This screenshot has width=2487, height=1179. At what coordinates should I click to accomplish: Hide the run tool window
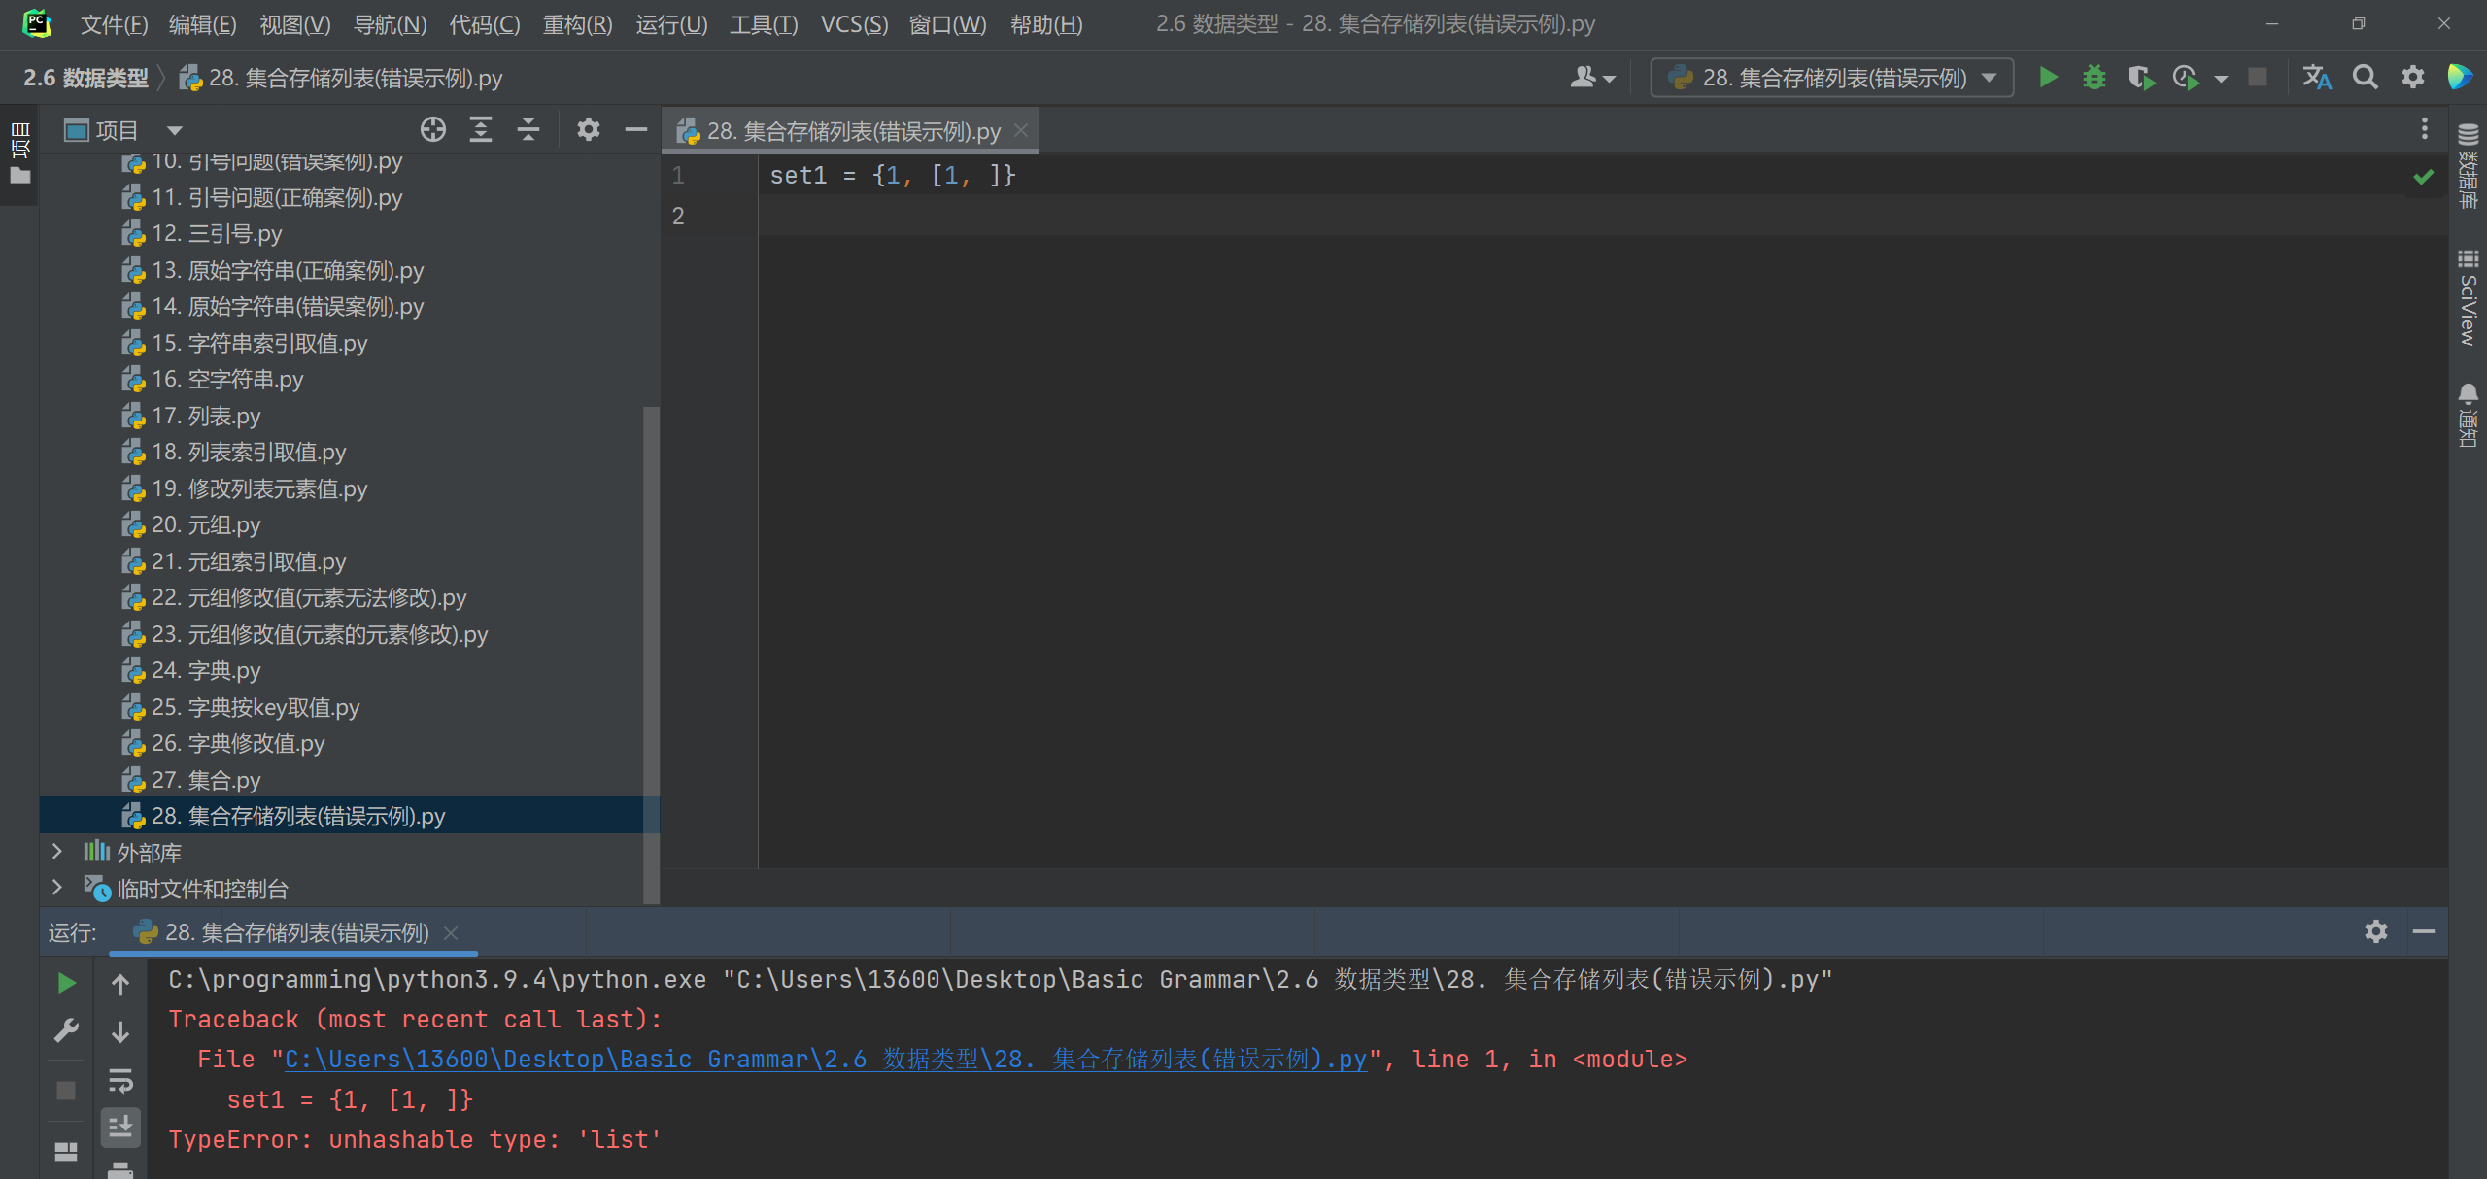pos(2424,931)
